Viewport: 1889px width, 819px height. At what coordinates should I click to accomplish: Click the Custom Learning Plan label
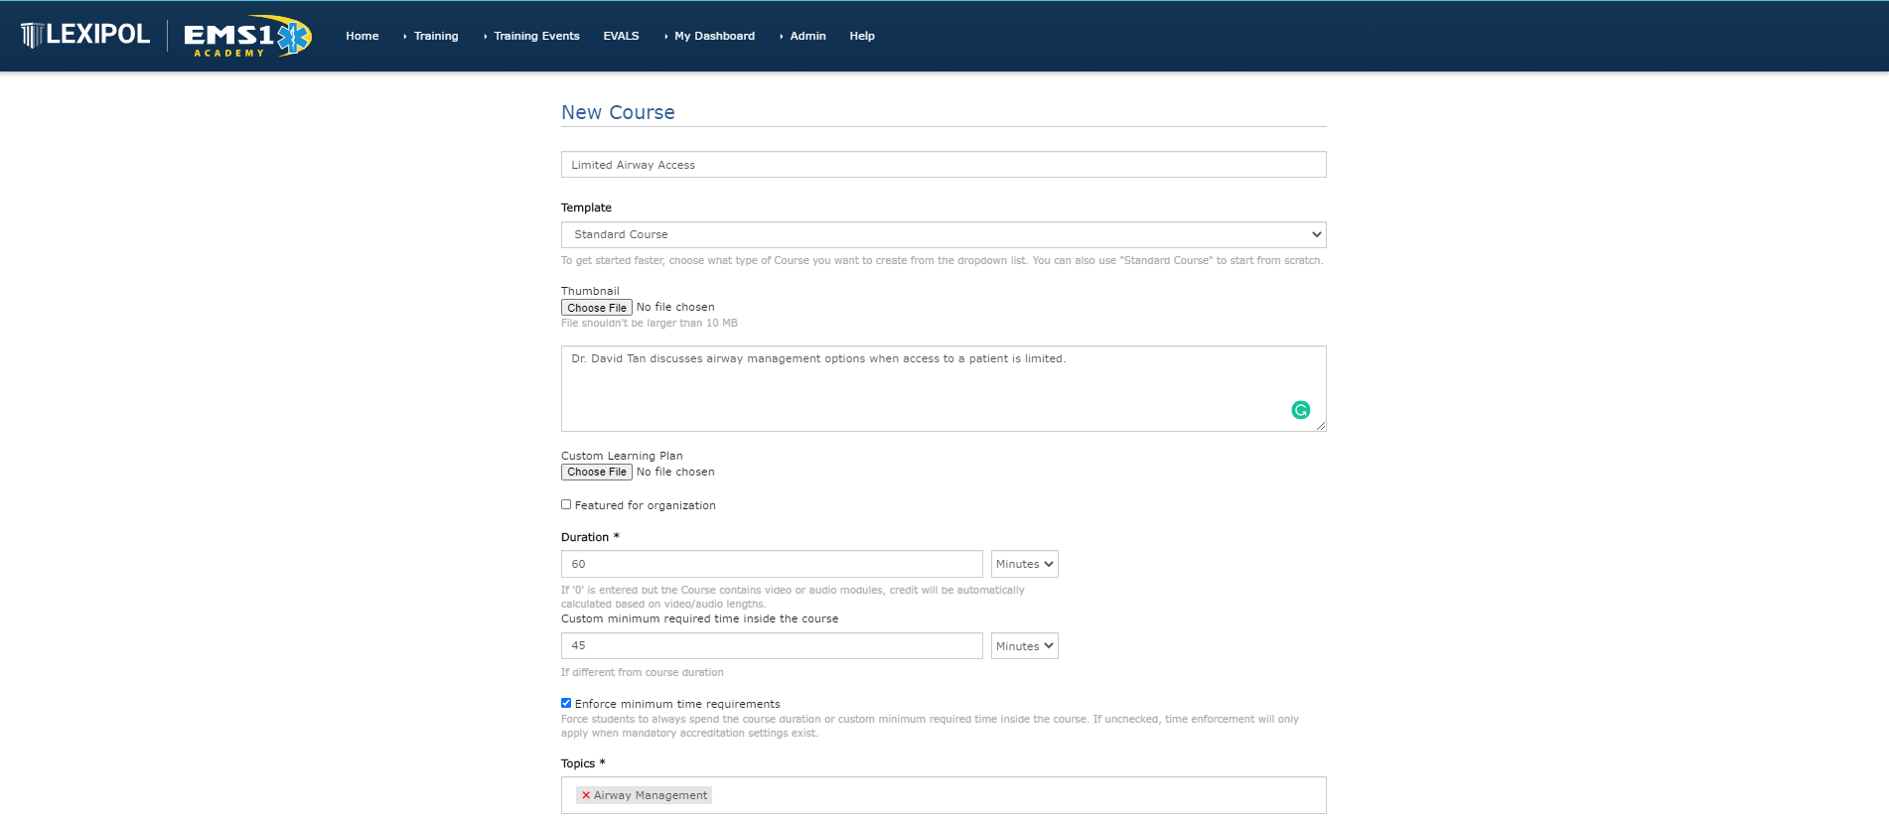pyautogui.click(x=622, y=456)
